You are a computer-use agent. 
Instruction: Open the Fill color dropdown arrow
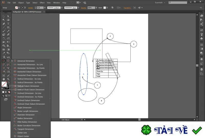coord(19,8)
